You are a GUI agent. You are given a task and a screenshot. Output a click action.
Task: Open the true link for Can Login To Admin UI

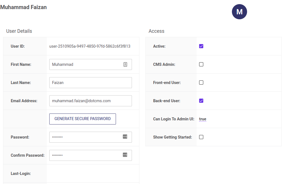coord(202,119)
